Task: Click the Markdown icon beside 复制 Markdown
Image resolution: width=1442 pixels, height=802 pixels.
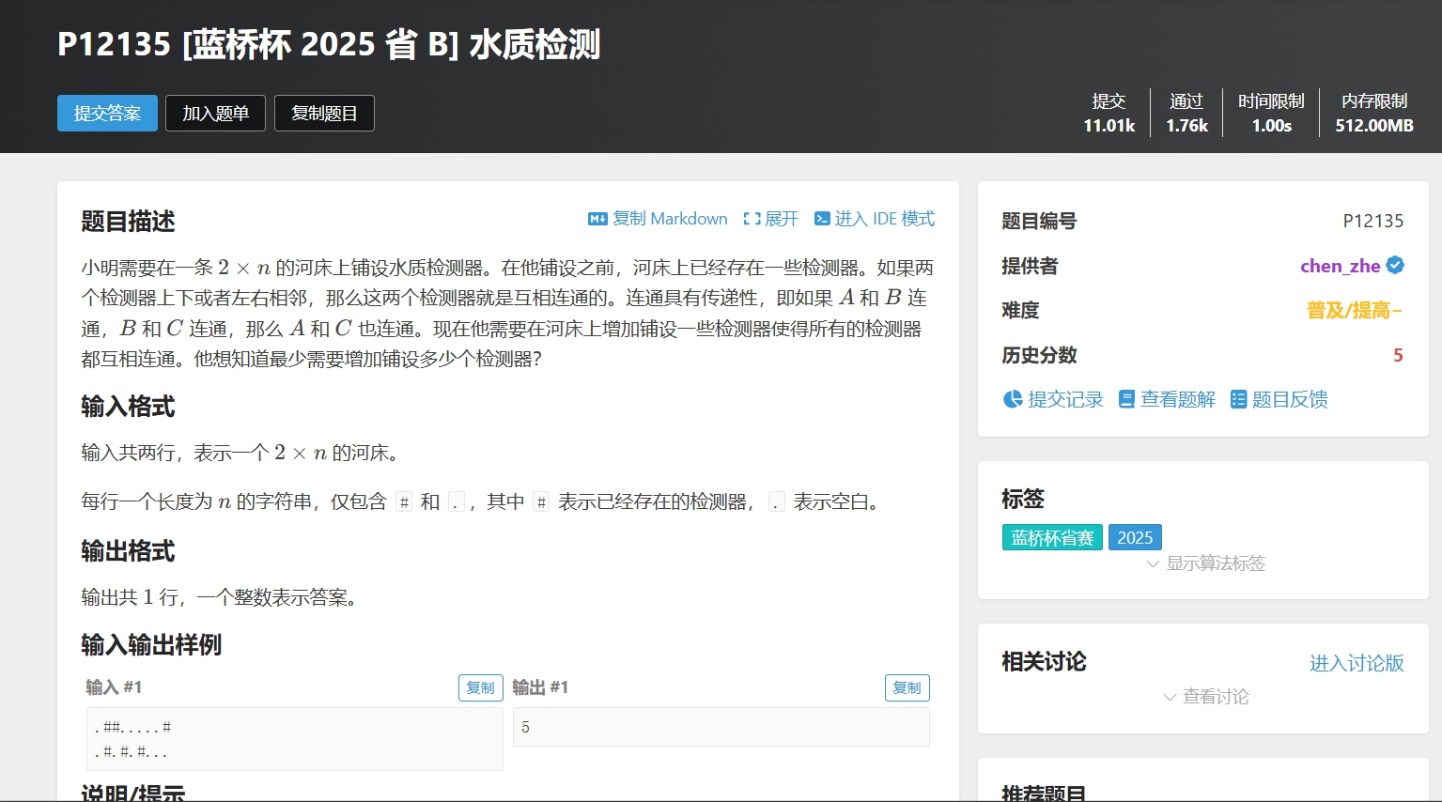Action: 597,219
